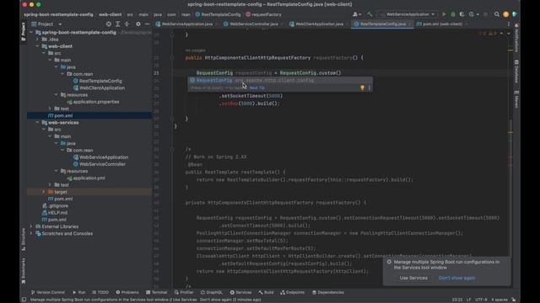The width and height of the screenshot is (540, 303).
Task: Expand Scratches and Consoles node
Action: coord(31,234)
